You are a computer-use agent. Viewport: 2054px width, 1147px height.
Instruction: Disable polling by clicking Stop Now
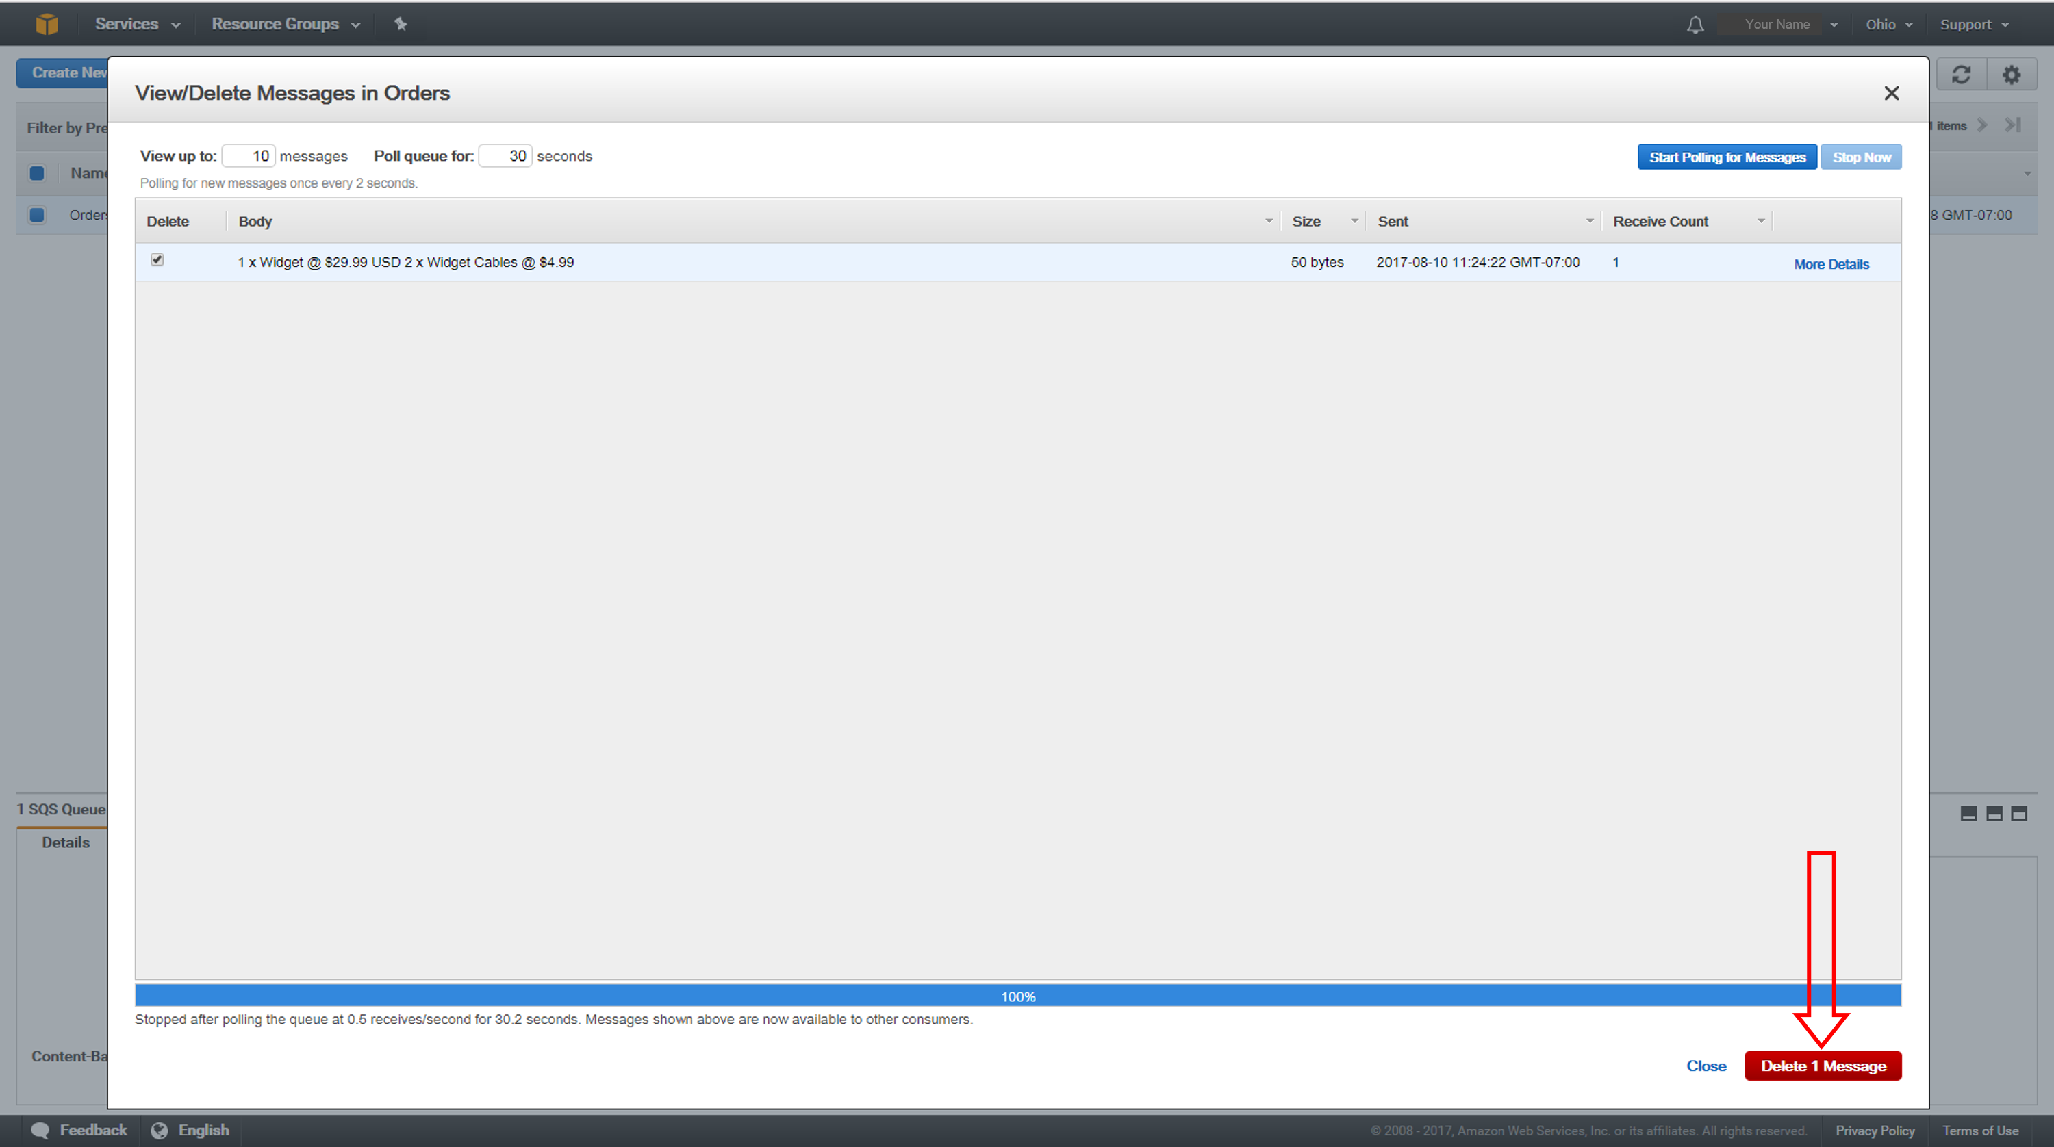point(1861,157)
